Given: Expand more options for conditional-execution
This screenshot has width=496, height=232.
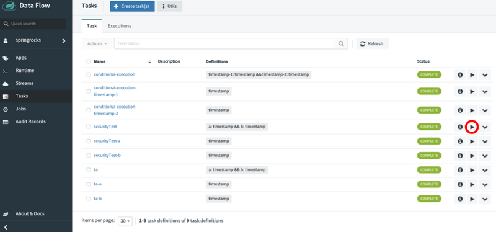Looking at the screenshot, I should (485, 75).
